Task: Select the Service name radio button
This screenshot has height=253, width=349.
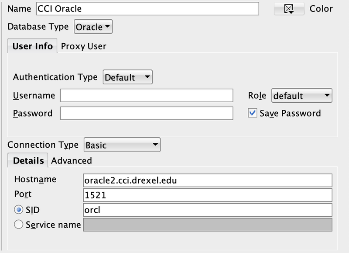Action: [18, 225]
